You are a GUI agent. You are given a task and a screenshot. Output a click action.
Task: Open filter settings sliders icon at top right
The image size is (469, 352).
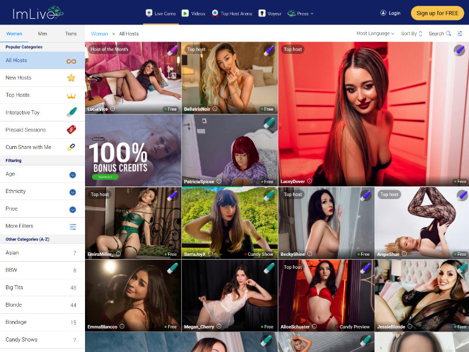pos(460,33)
